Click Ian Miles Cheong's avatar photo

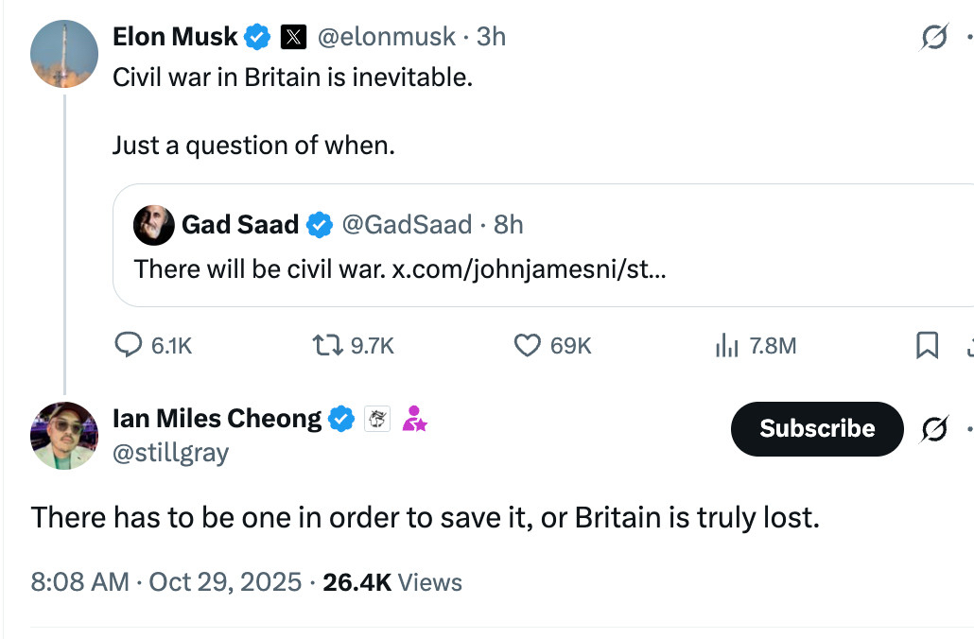64,436
